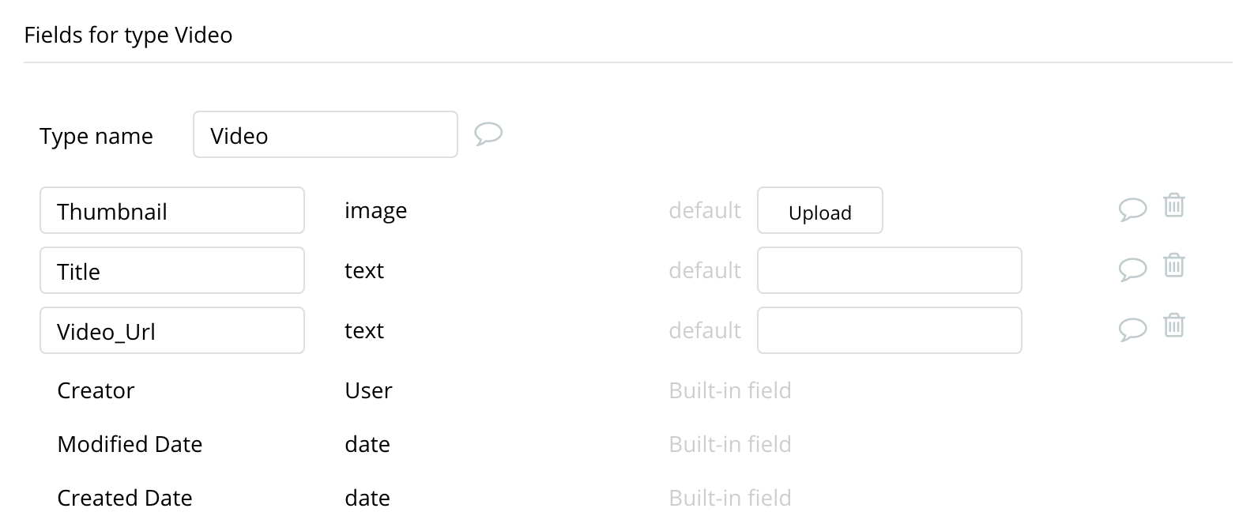Open the comment icon for Video_Url
The height and width of the screenshot is (531, 1239).
point(1133,329)
